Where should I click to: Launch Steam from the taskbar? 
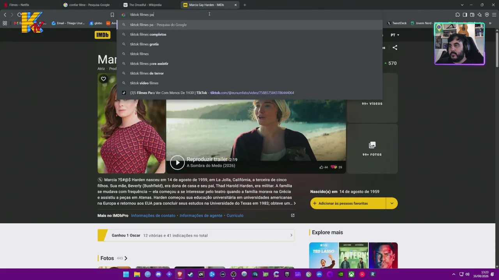tap(190, 274)
